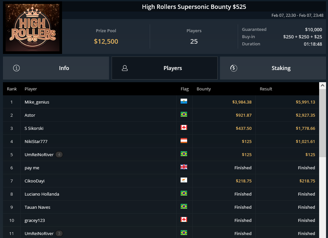
Task: Click the $2,927.35 result value
Action: (x=305, y=115)
